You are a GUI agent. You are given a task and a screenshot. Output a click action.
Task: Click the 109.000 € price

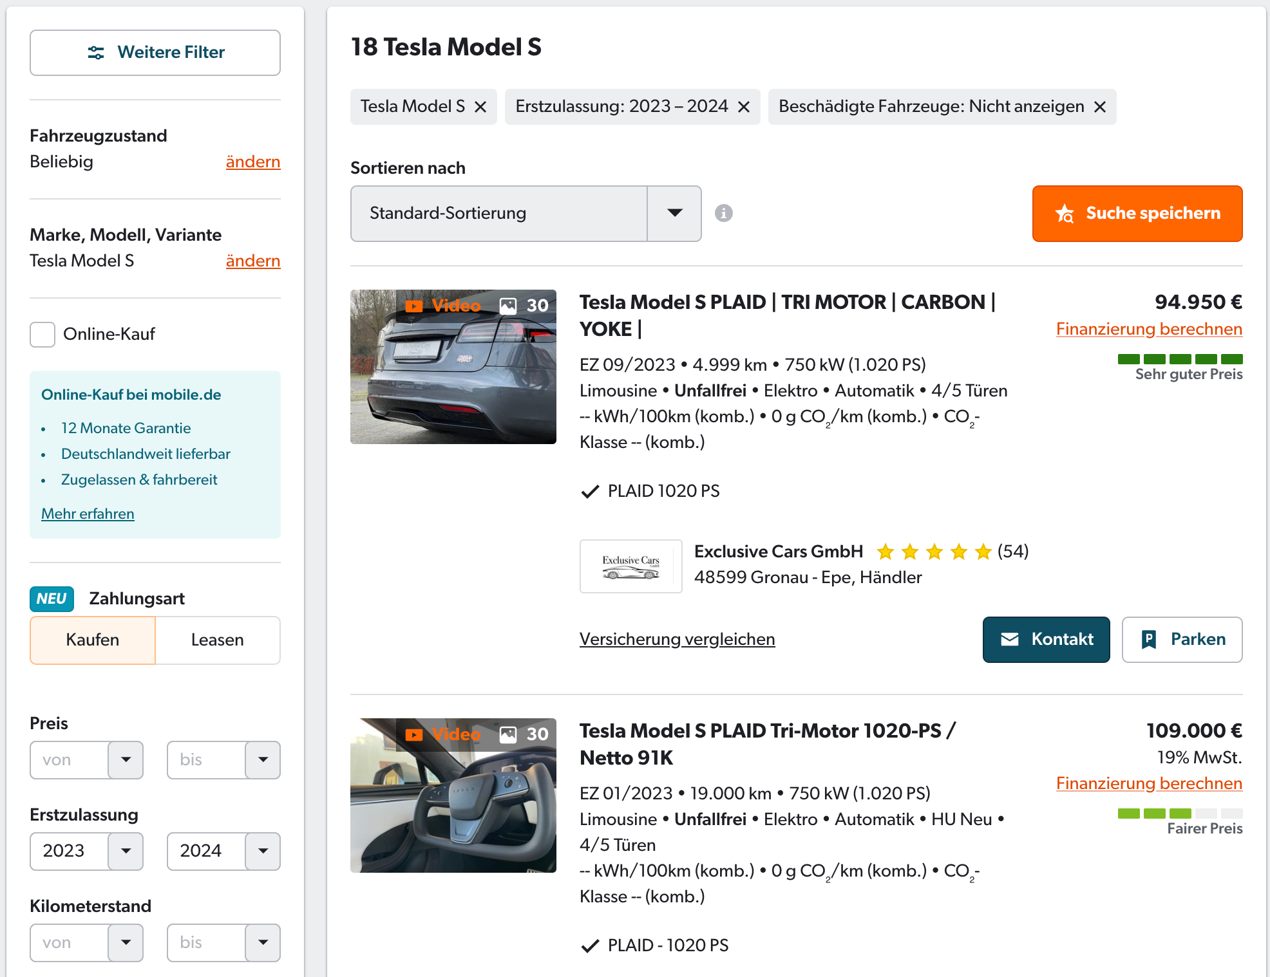(1194, 730)
